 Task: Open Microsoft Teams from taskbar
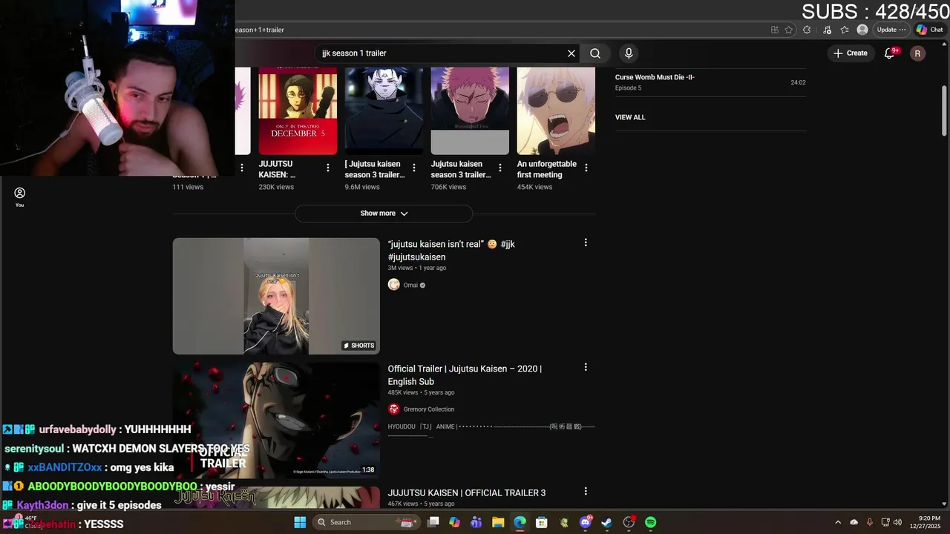(x=476, y=522)
